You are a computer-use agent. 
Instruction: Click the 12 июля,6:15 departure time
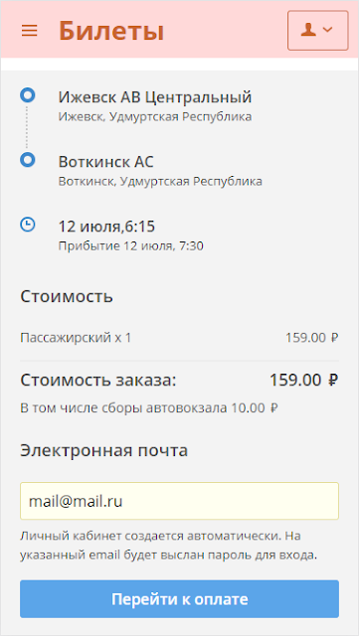(106, 227)
